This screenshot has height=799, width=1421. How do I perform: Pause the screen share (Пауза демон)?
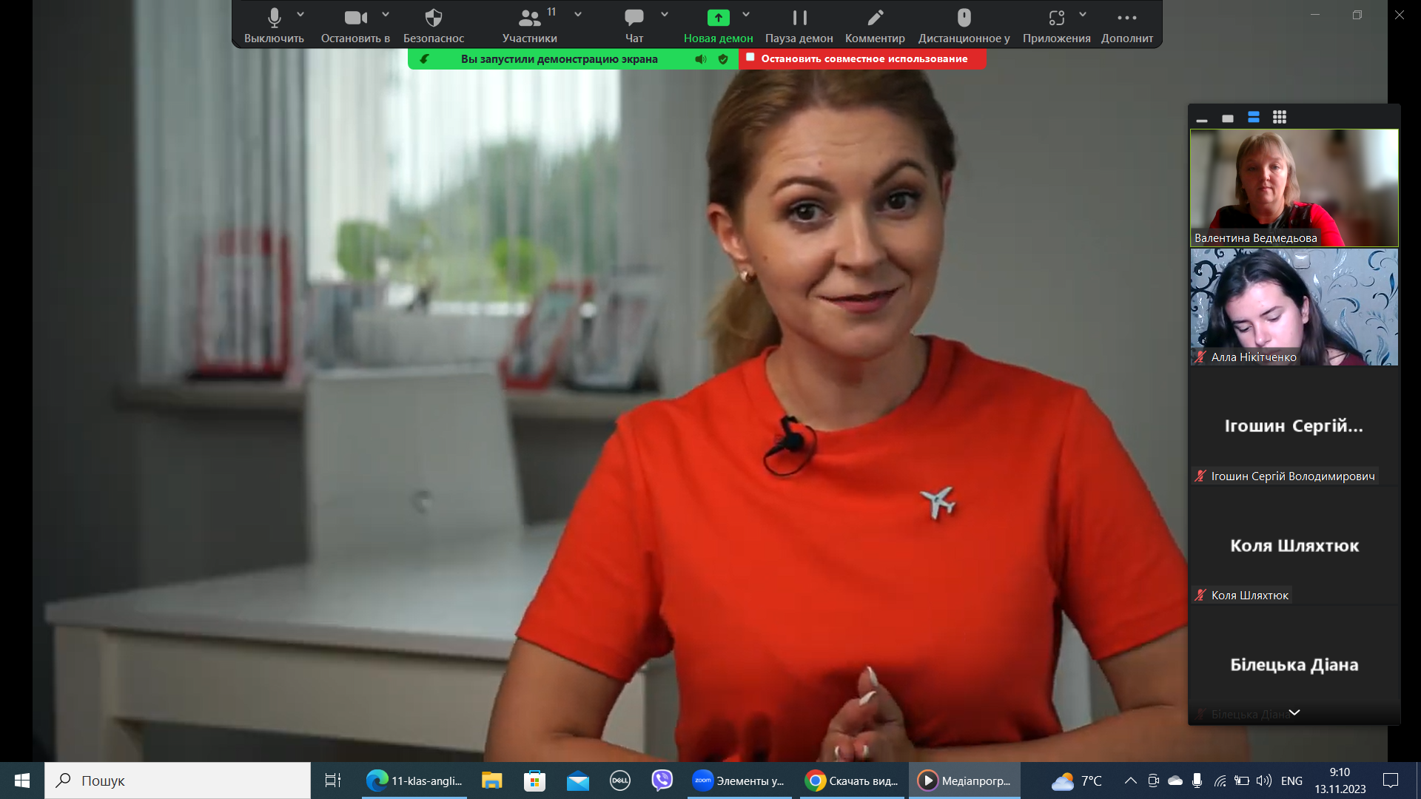799,18
